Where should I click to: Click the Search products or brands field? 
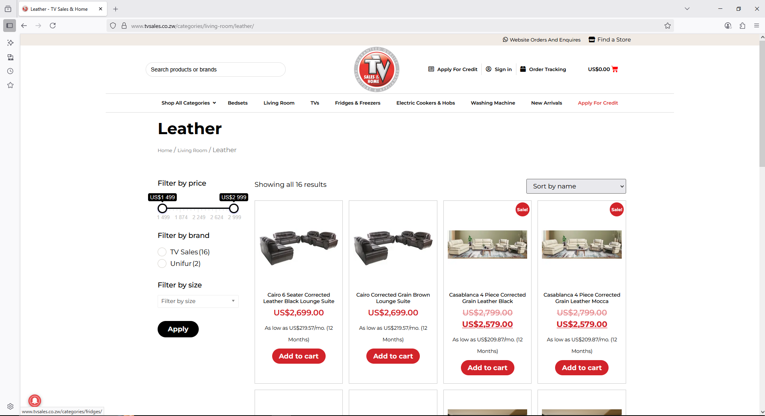[x=215, y=69]
